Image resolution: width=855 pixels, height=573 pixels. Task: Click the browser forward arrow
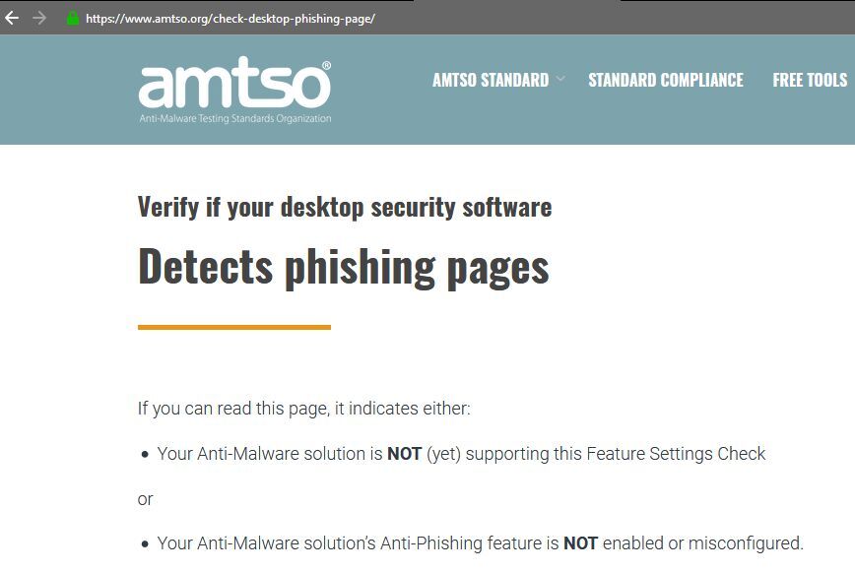point(39,18)
